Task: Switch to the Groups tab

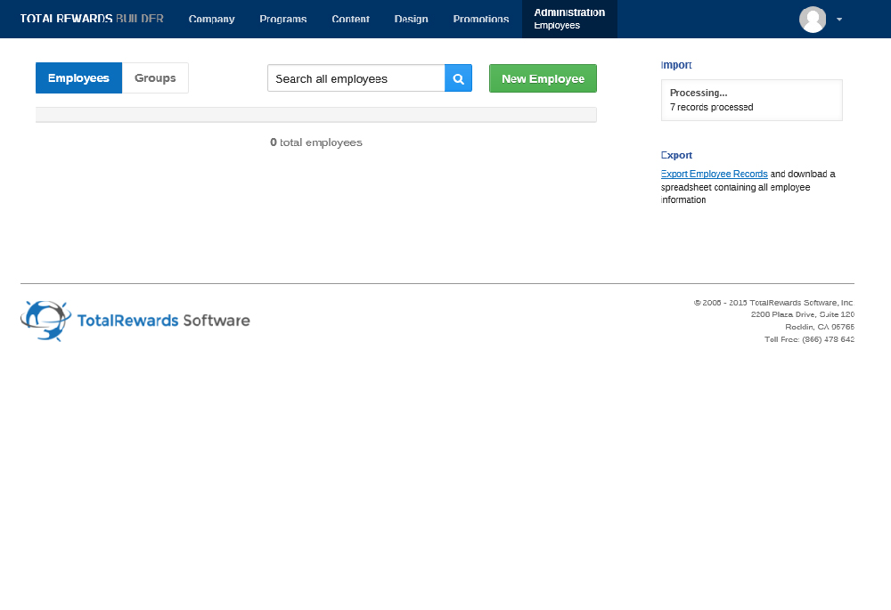Action: [155, 78]
